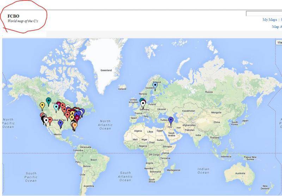Click the FCBO map title
This screenshot has width=282, height=196.
[13, 16]
